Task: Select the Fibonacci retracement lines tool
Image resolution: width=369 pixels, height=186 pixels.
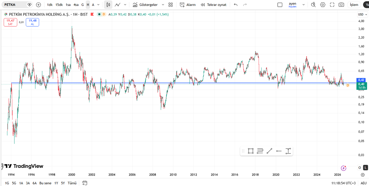Action: coord(260,151)
